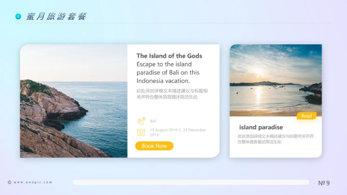The height and width of the screenshot is (195, 347).
Task: Click the horizontal divider line under the title
Action: point(173,23)
